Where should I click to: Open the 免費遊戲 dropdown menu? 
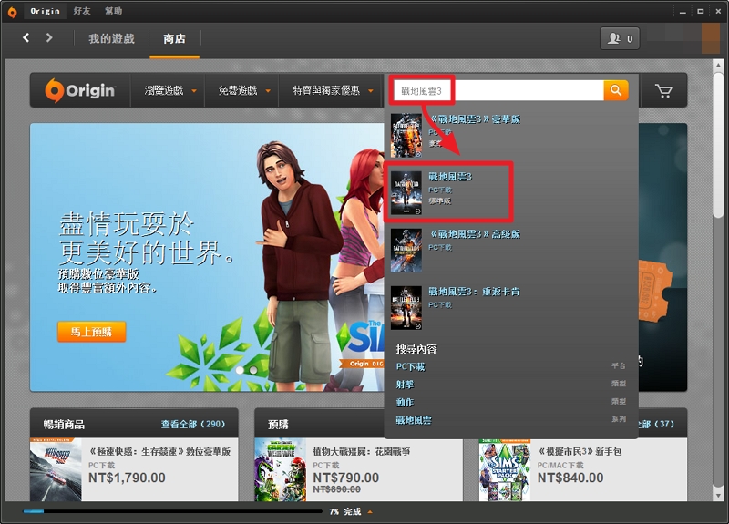coord(243,91)
